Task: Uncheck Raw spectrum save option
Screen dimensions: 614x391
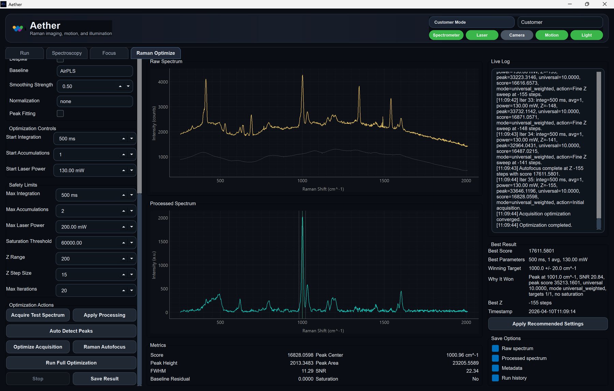Action: pyautogui.click(x=495, y=348)
